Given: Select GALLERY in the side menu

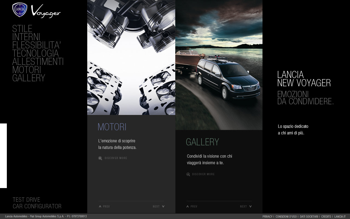Looking at the screenshot, I should 29,78.
